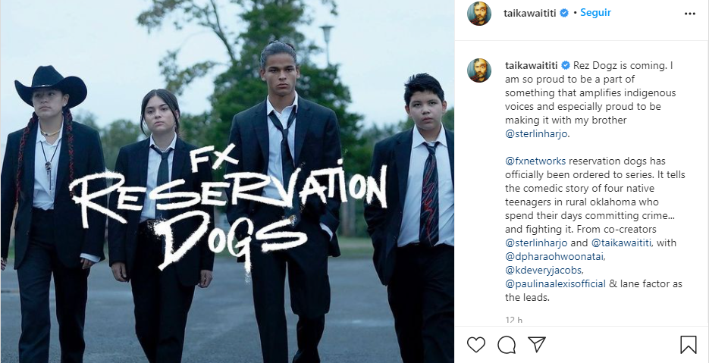Visit the @paulinaalexisofficial mention
This screenshot has width=709, height=363.
click(555, 284)
